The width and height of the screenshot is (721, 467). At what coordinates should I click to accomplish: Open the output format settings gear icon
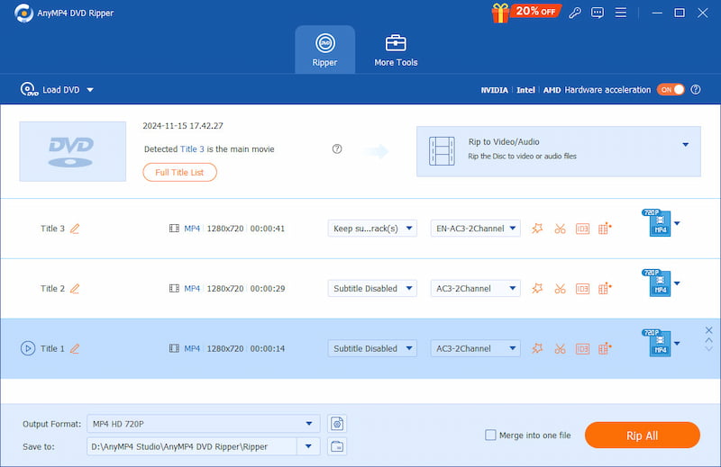(x=338, y=423)
